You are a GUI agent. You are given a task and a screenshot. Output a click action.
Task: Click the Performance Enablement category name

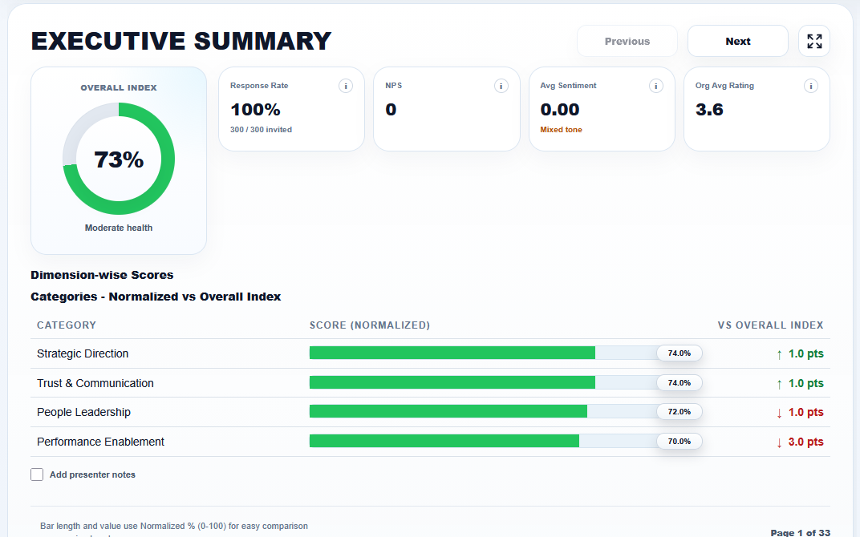click(100, 442)
